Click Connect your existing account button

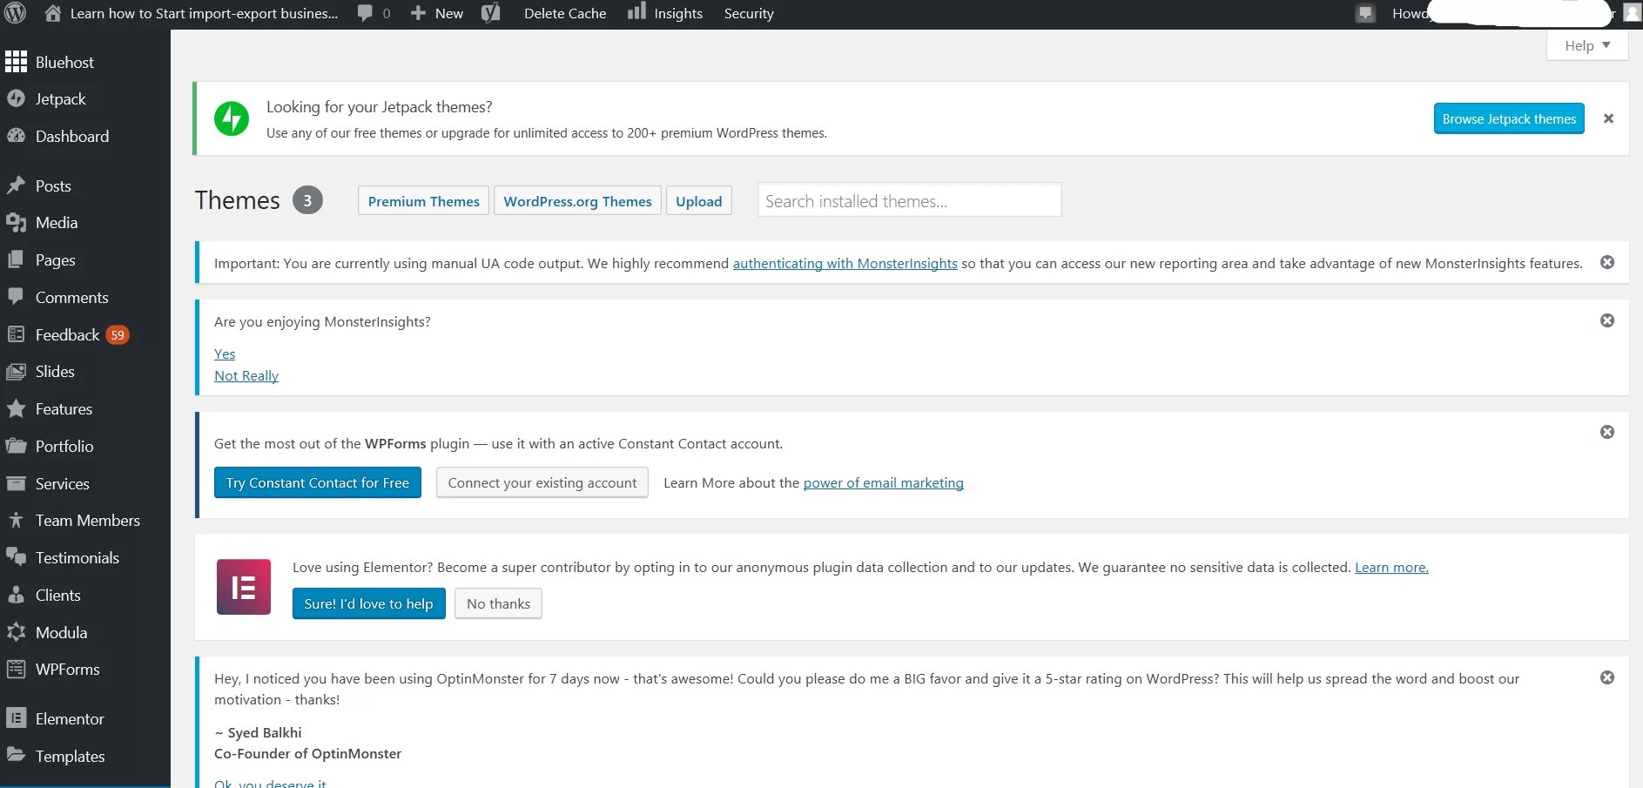pyautogui.click(x=542, y=482)
